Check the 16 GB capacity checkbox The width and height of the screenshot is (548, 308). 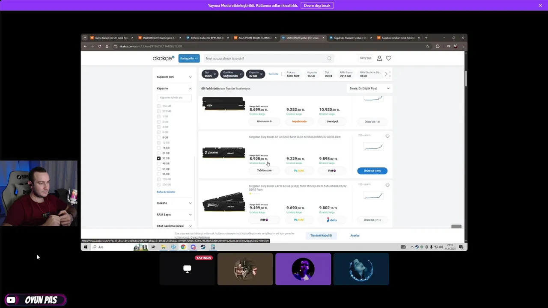tap(159, 148)
